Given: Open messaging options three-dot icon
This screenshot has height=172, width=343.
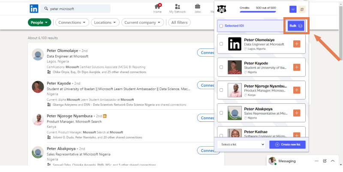Looking at the screenshot, I should (316, 161).
